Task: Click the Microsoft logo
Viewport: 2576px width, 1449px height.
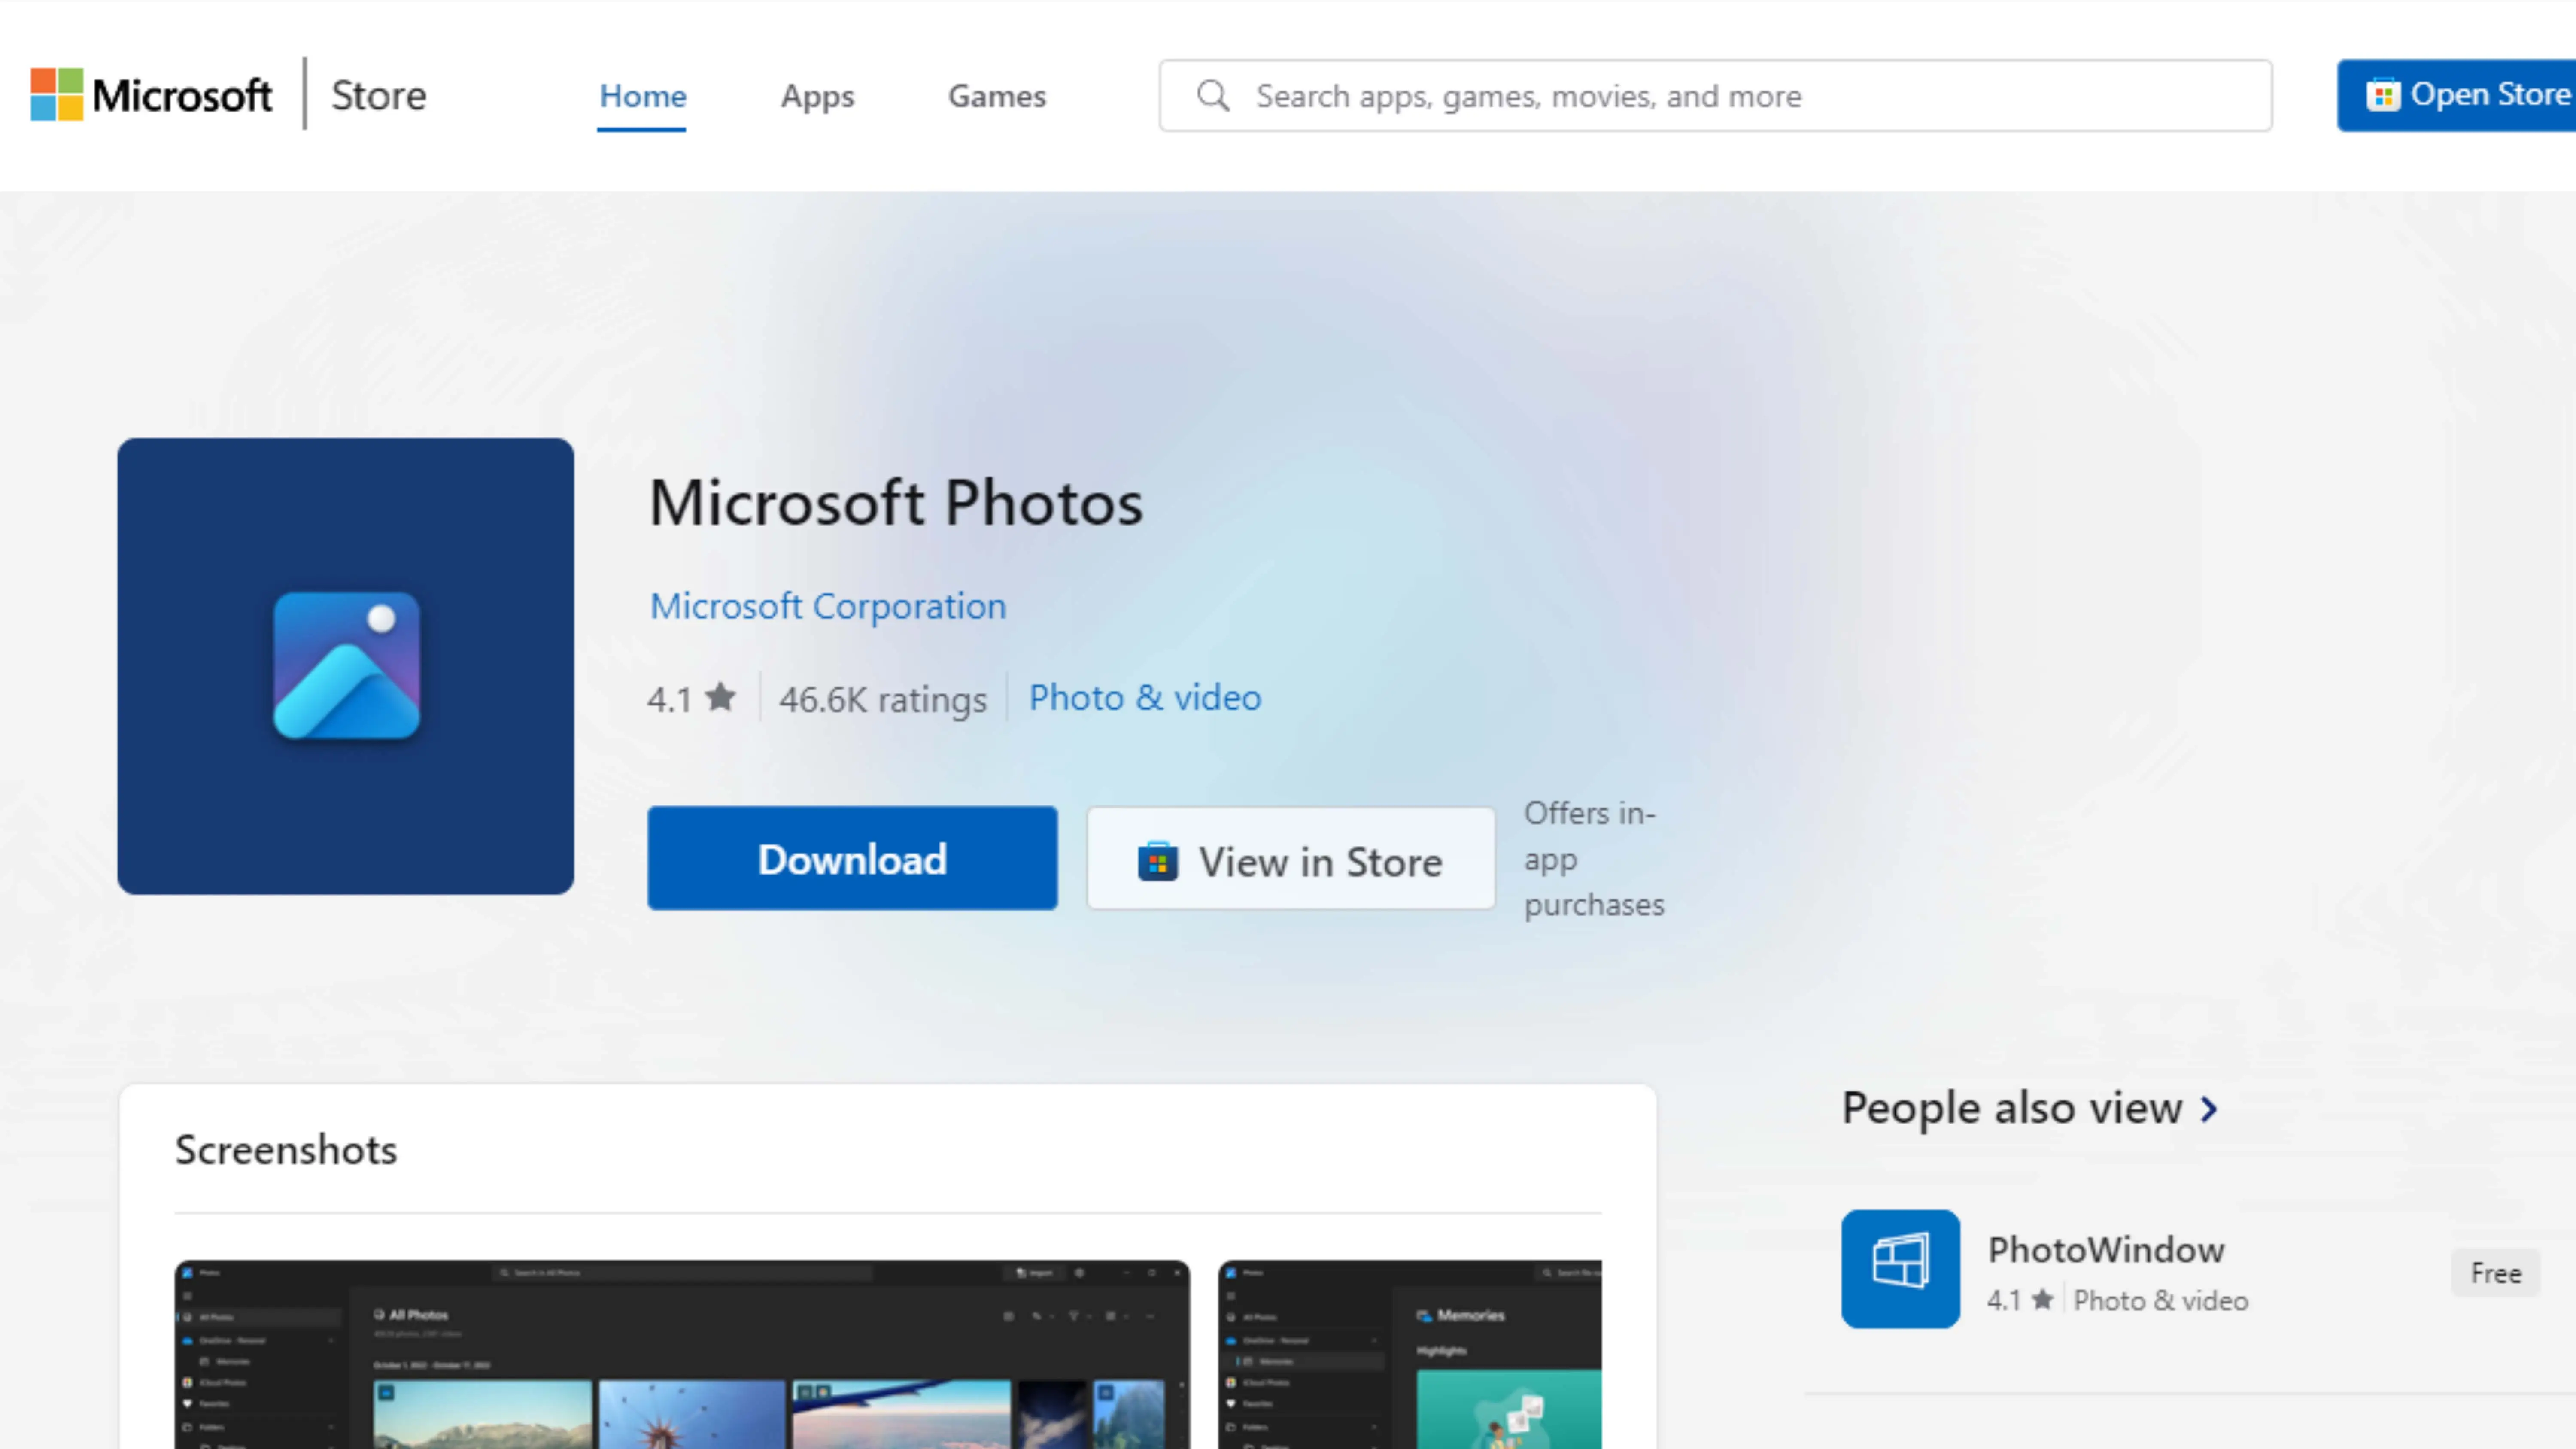Action: 151,95
